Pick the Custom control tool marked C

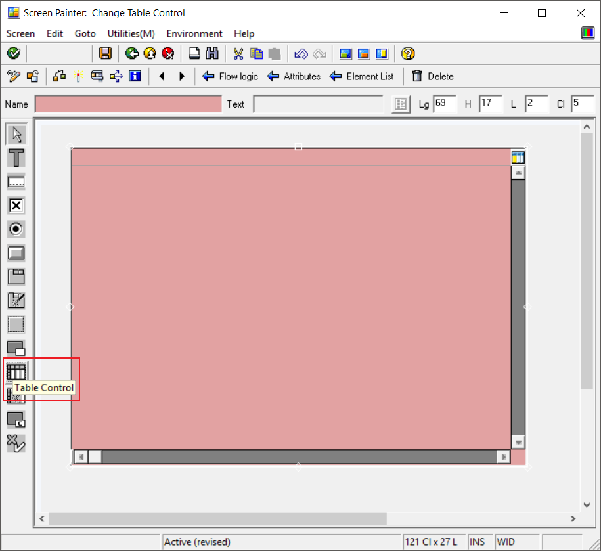tap(16, 420)
